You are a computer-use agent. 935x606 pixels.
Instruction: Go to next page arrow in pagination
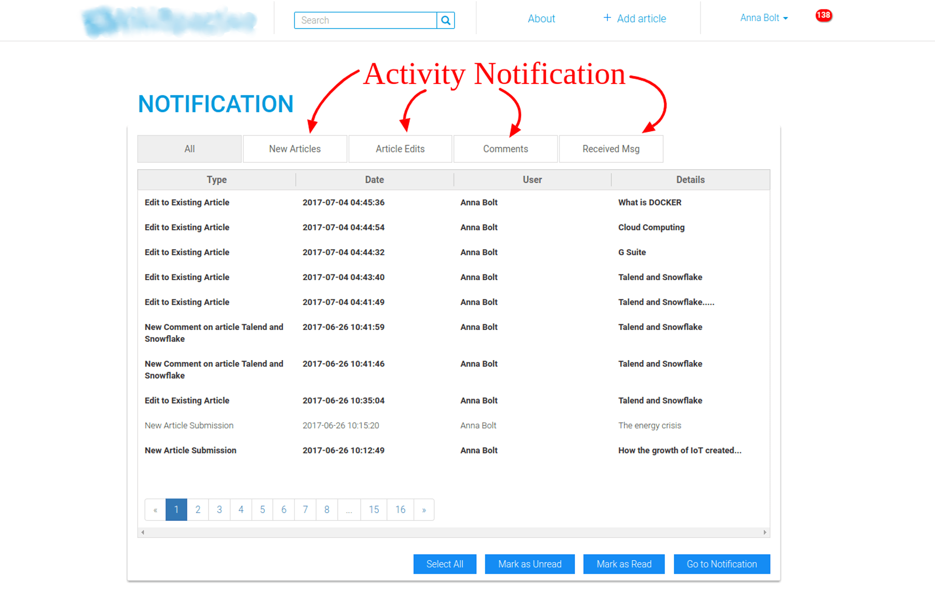424,509
